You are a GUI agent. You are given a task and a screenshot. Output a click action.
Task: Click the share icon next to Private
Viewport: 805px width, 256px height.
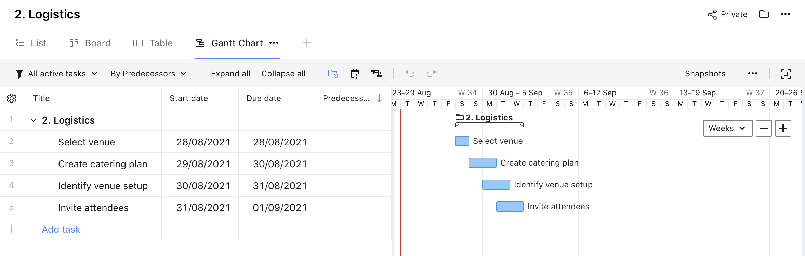click(x=712, y=15)
